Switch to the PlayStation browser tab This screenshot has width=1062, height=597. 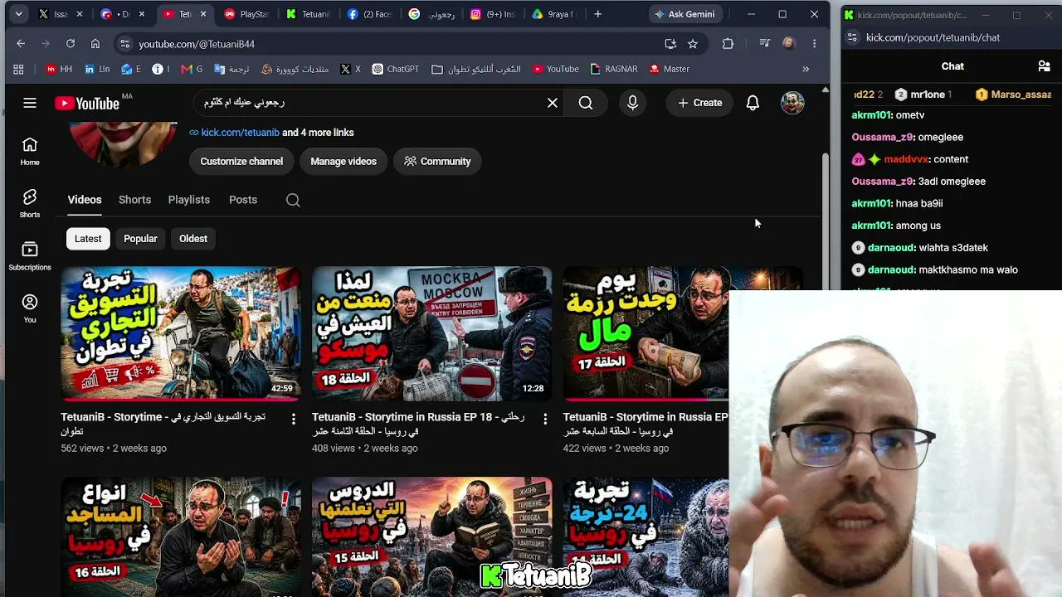246,14
